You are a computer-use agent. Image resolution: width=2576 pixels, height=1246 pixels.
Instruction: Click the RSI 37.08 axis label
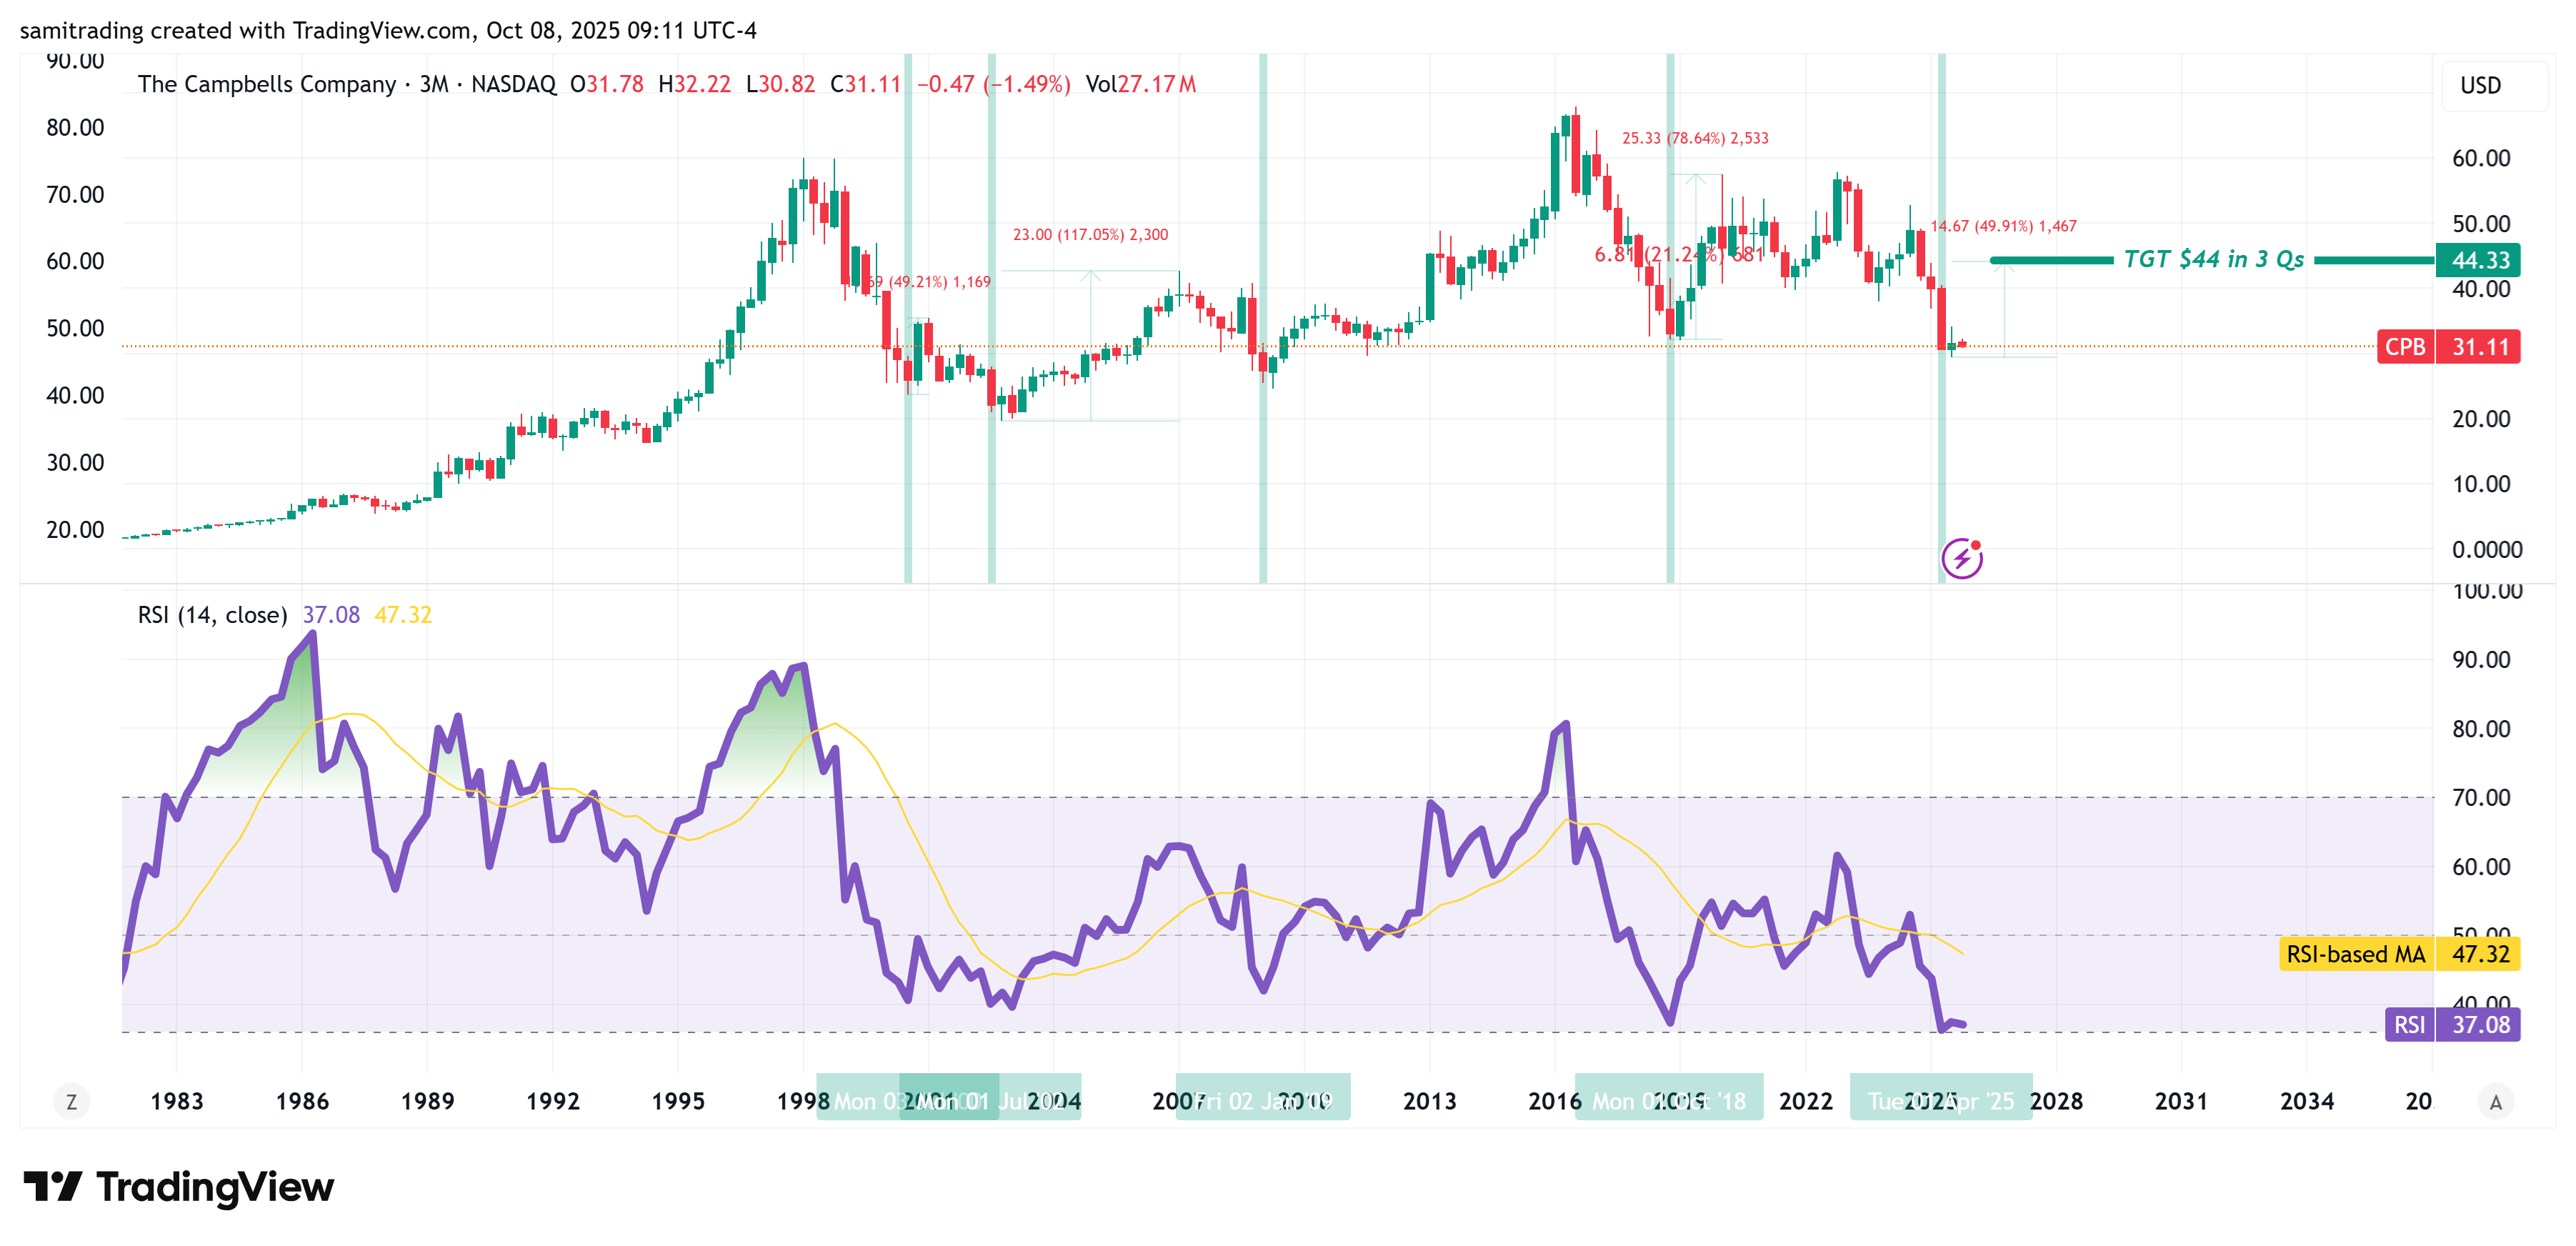(2453, 1025)
